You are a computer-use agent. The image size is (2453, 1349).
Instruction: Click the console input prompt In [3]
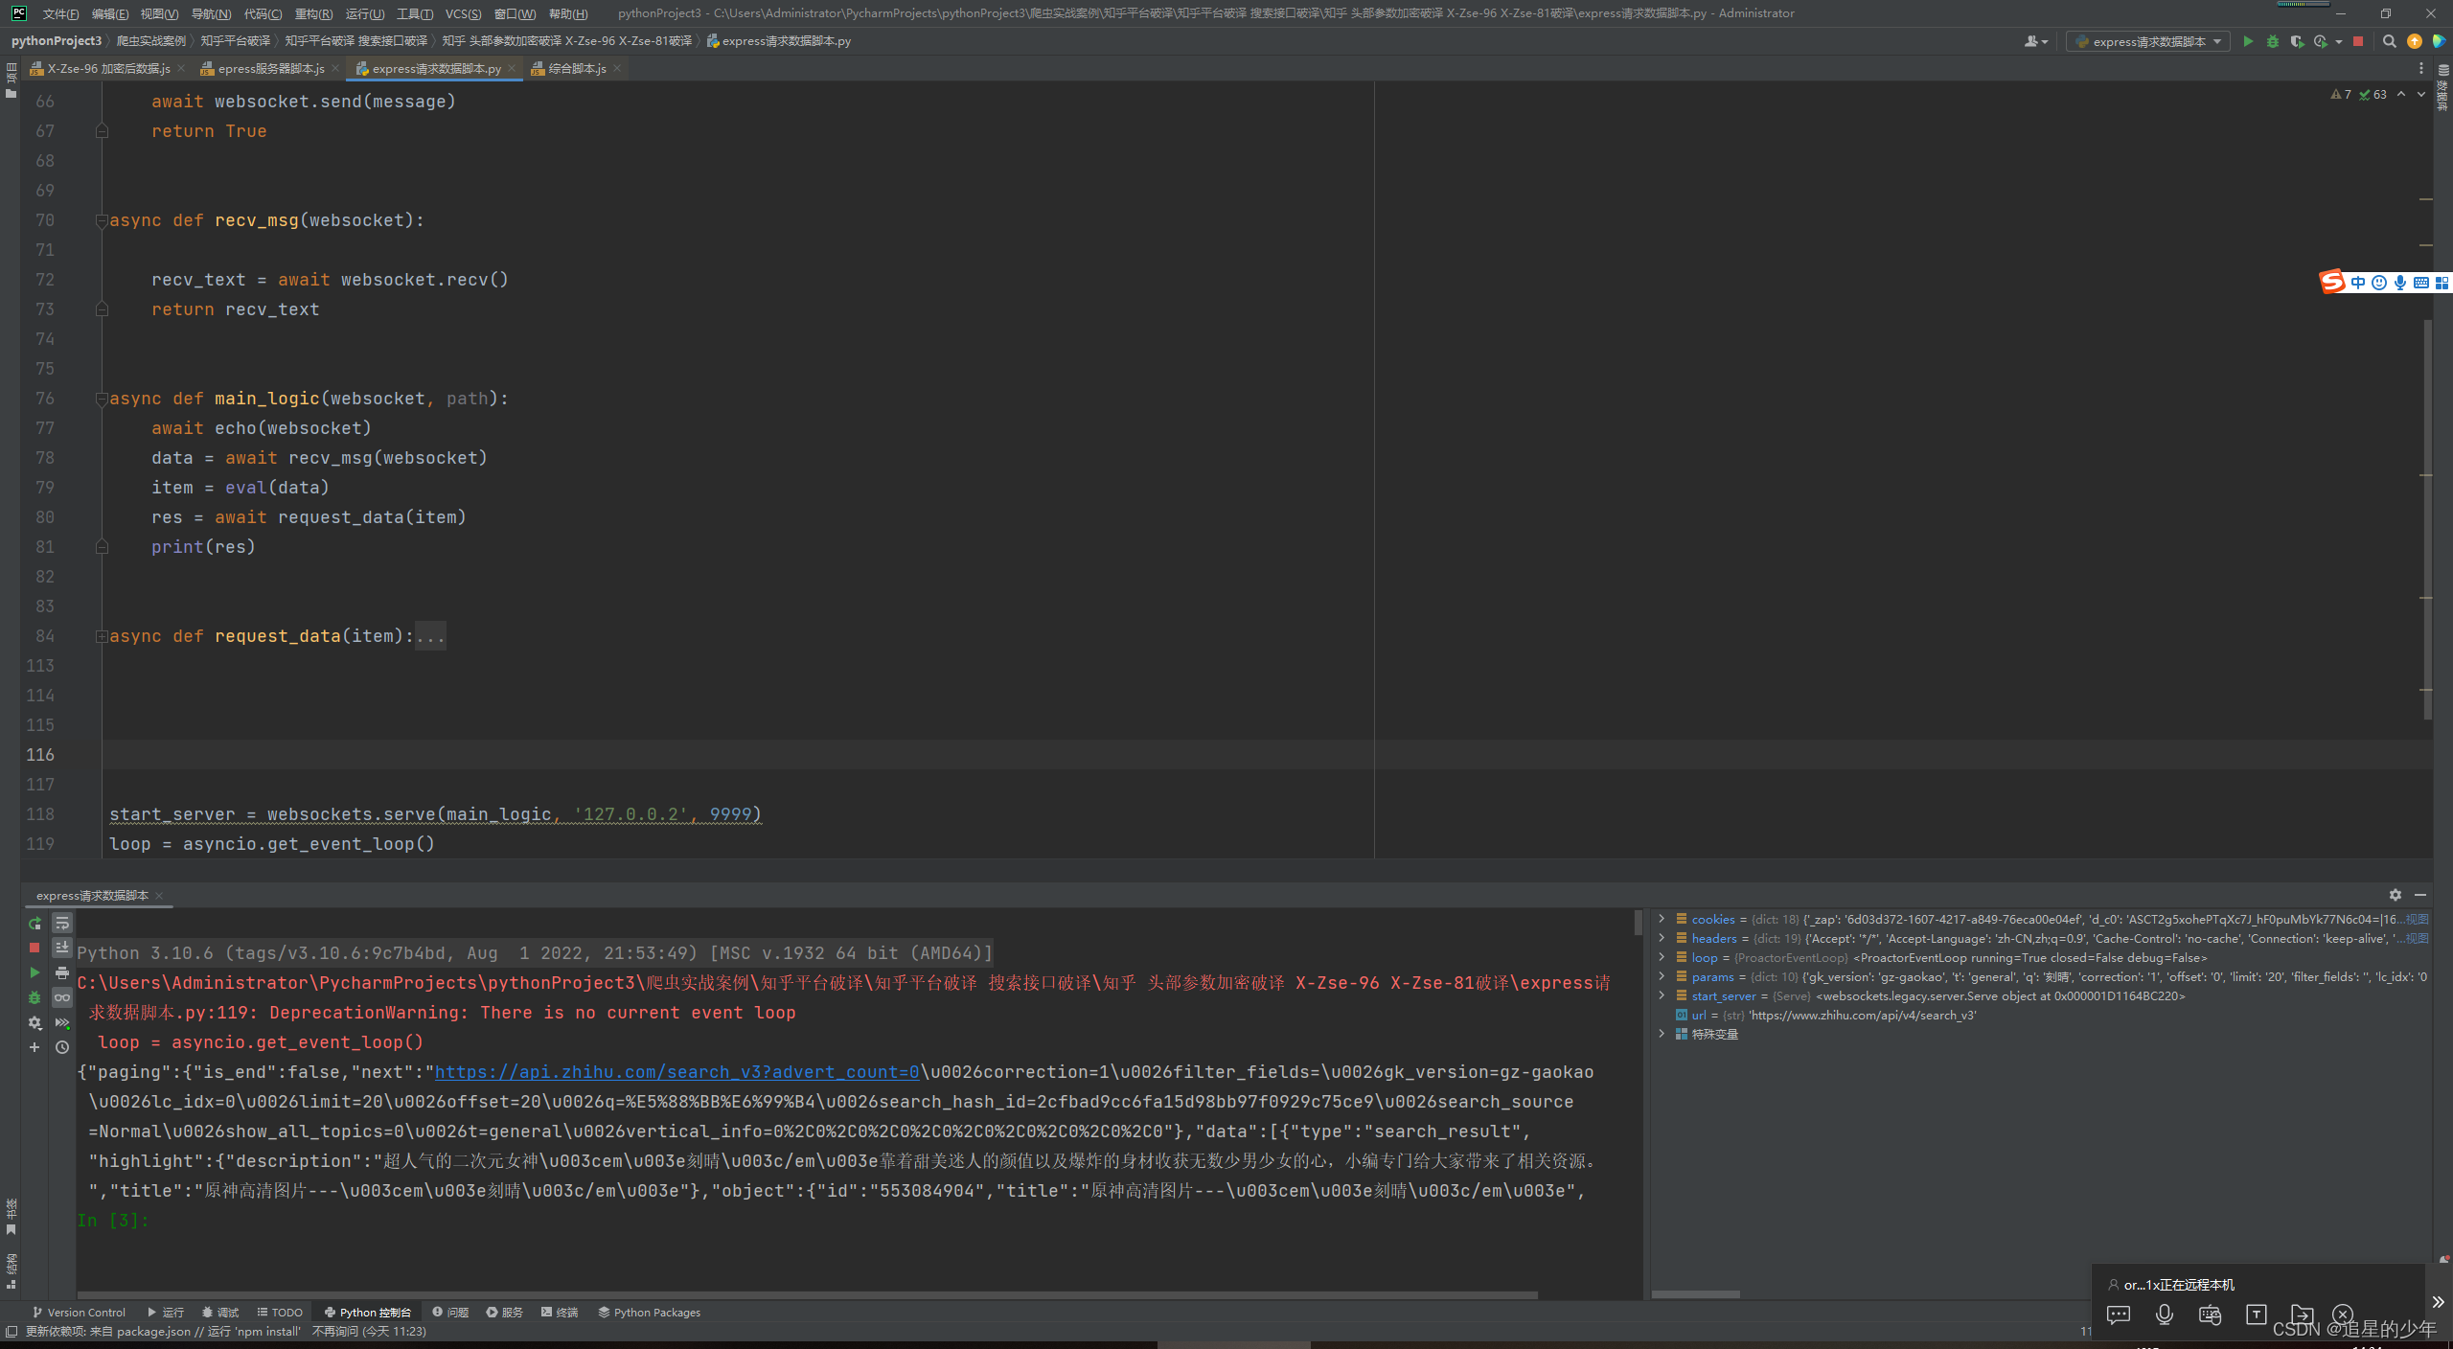[x=112, y=1221]
